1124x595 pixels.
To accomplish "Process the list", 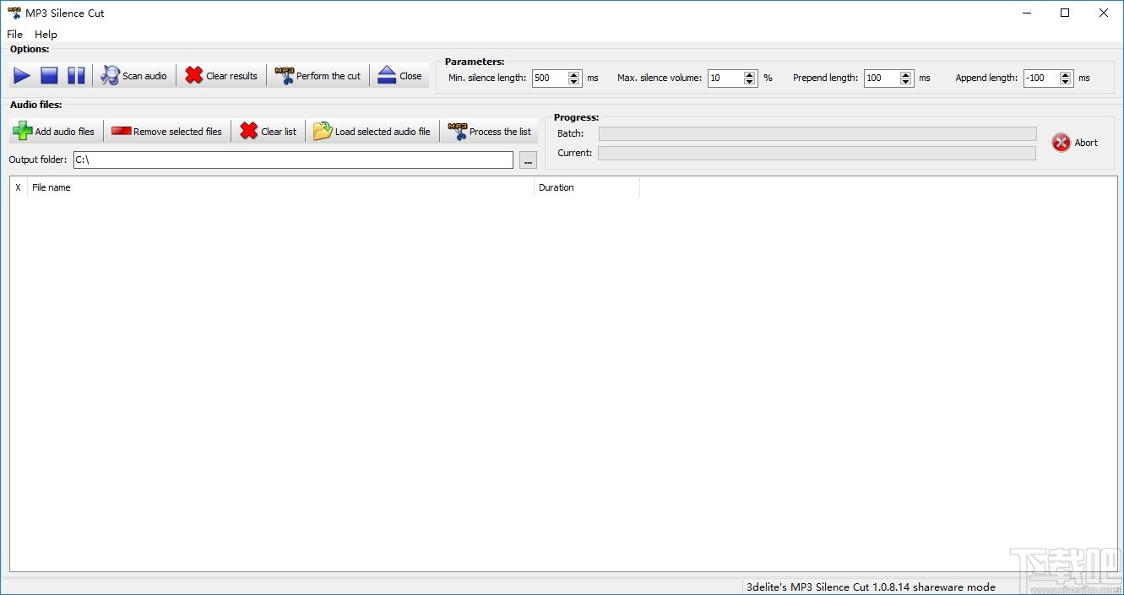I will tap(490, 132).
